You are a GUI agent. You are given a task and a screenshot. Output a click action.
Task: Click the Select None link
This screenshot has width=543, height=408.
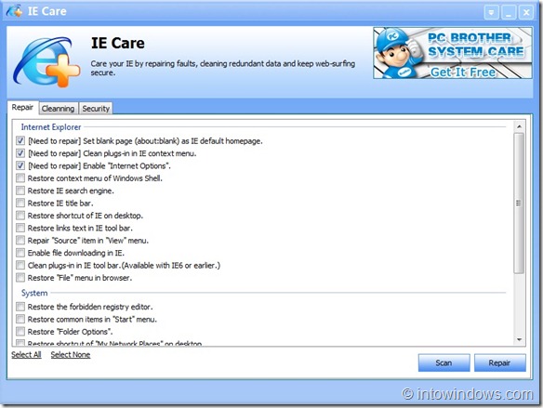pyautogui.click(x=71, y=355)
